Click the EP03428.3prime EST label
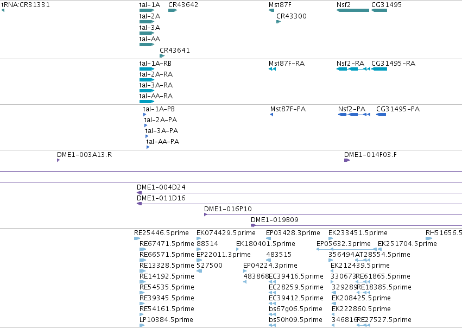 pos(293,233)
